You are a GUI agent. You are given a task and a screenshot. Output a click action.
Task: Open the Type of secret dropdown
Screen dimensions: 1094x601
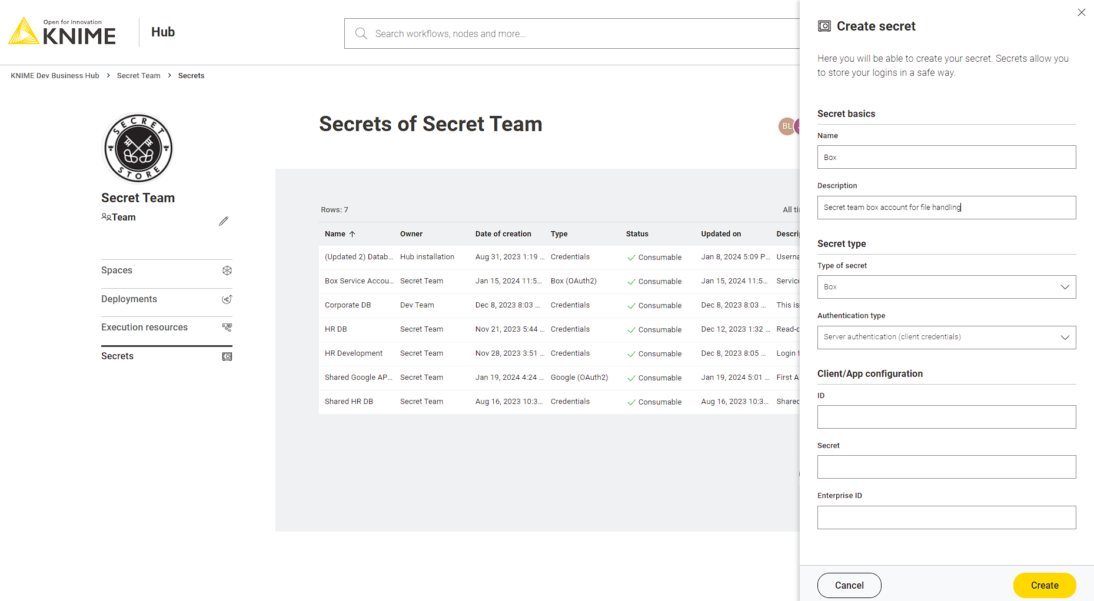[x=946, y=287]
